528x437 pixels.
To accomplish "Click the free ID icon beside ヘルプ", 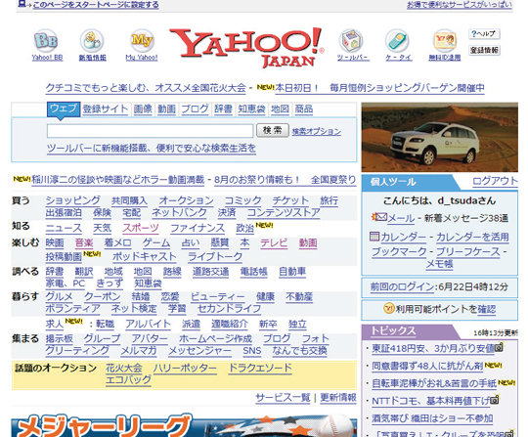I will 445,41.
